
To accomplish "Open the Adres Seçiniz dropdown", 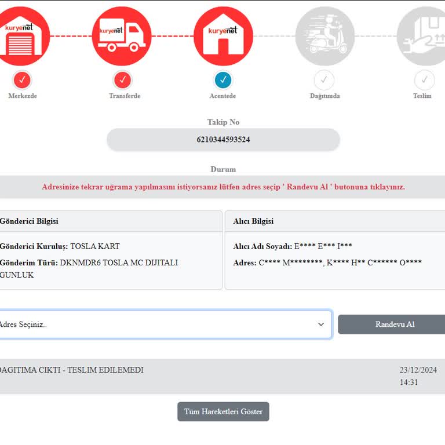I will click(x=166, y=324).
